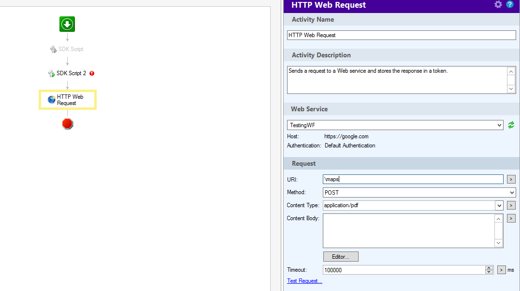Click the red stop end icon
This screenshot has height=291, width=520.
click(68, 124)
